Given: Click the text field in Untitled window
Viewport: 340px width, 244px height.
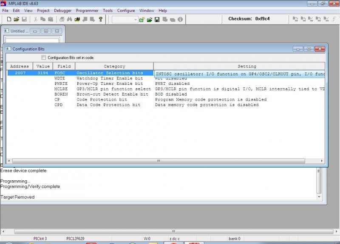Looking at the screenshot, I should point(32,40).
